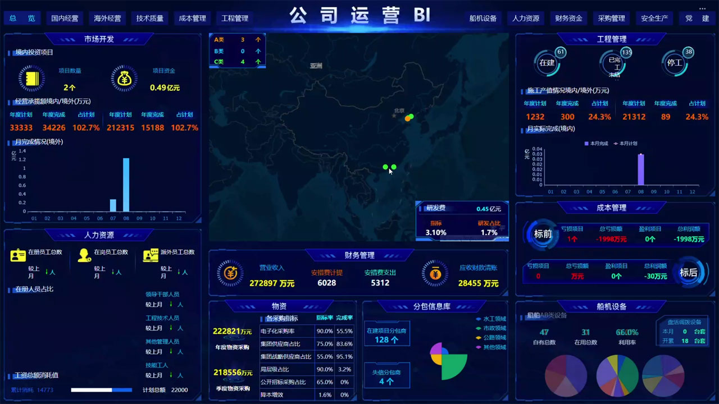Click the 失信分包商 4个 box
This screenshot has width=719, height=404.
click(x=386, y=377)
